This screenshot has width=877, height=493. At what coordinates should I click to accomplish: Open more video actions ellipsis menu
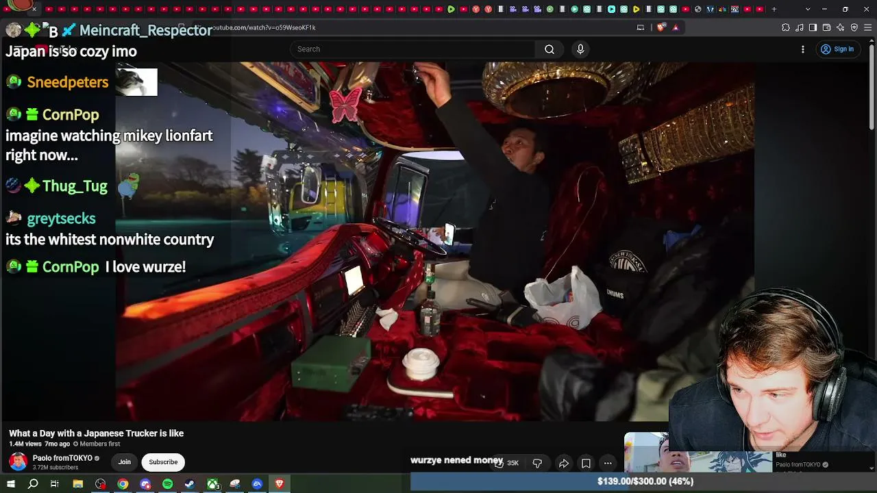pyautogui.click(x=608, y=464)
